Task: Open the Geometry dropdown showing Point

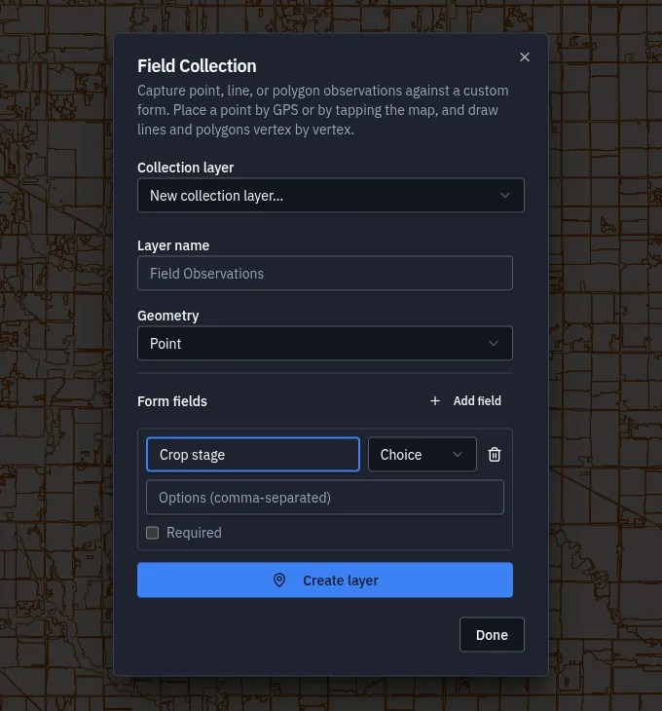Action: coord(325,344)
